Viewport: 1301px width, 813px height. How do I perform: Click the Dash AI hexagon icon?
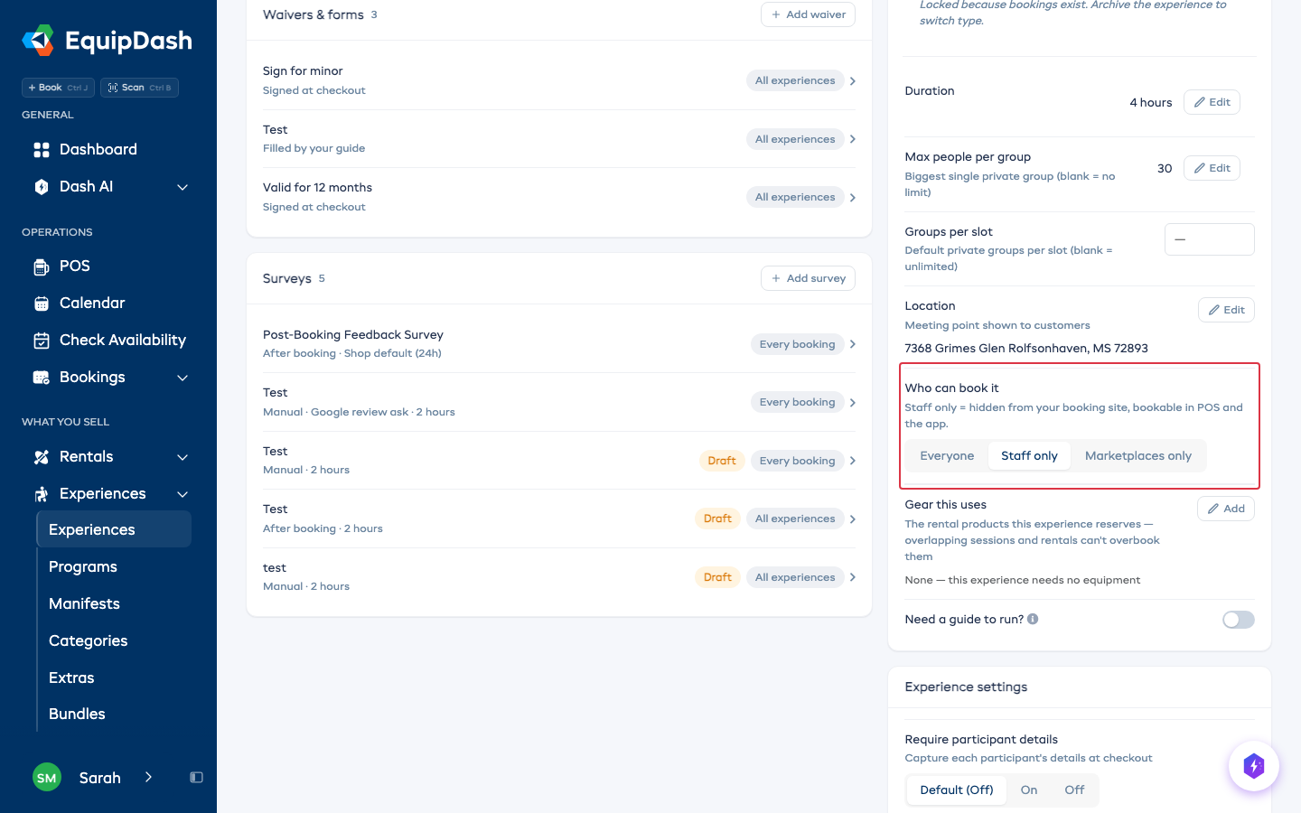point(42,187)
